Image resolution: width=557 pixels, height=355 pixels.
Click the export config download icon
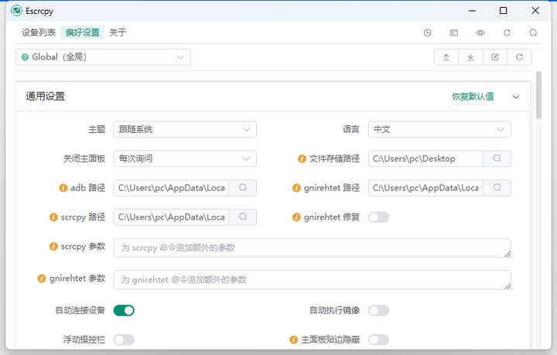click(470, 57)
